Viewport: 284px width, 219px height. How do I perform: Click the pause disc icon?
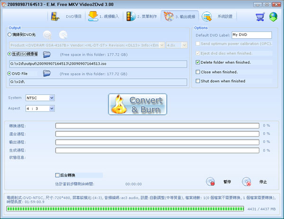click(210, 181)
